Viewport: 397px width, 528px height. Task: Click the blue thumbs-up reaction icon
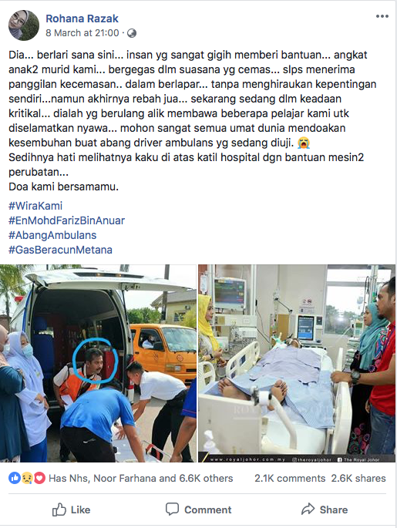click(14, 478)
